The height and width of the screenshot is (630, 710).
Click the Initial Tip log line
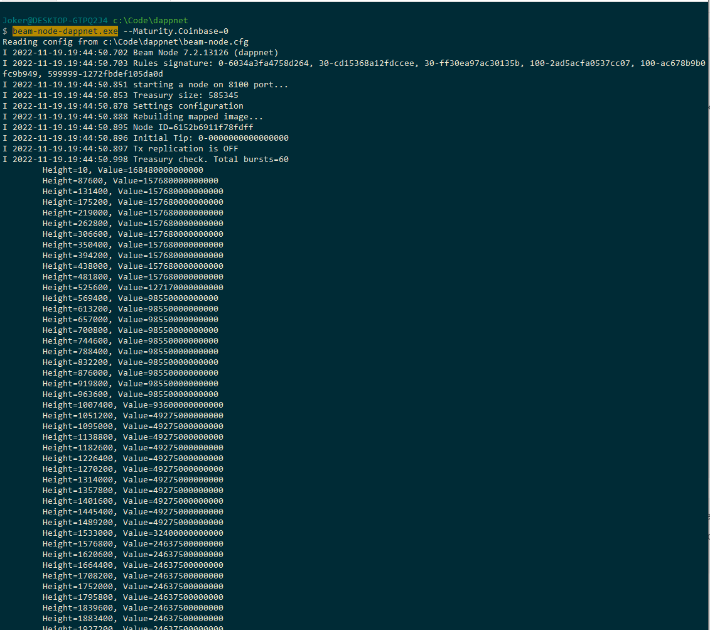coord(210,138)
